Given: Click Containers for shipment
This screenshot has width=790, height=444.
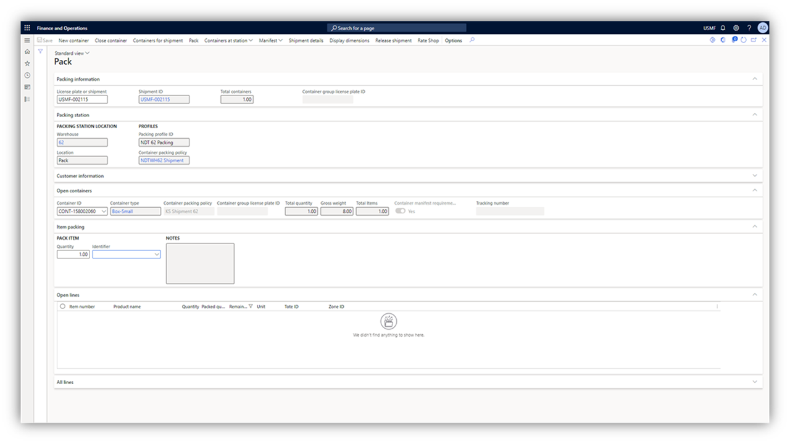Looking at the screenshot, I should pyautogui.click(x=158, y=41).
